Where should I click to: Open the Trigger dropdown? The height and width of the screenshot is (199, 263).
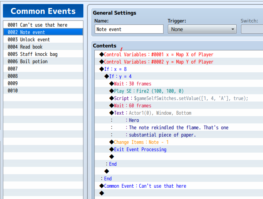(x=202, y=29)
